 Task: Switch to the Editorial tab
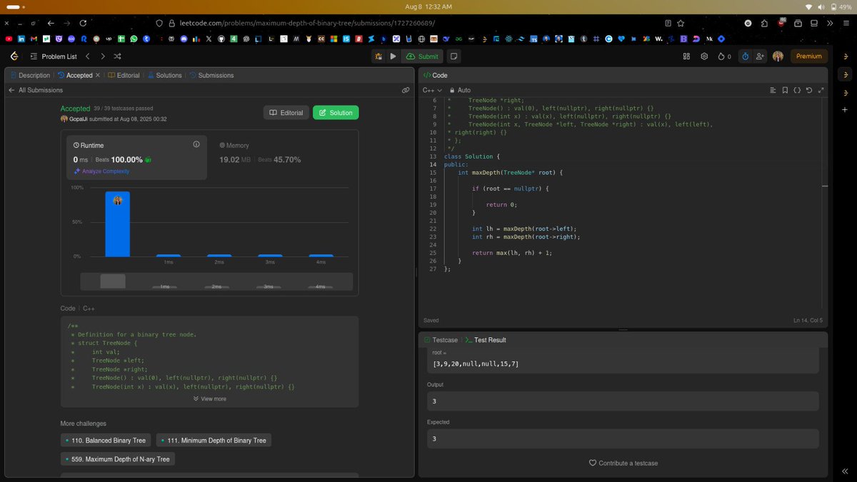124,75
